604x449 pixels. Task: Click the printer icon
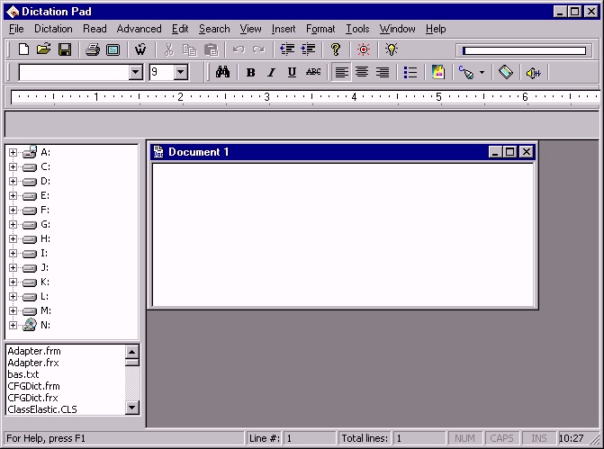click(93, 49)
